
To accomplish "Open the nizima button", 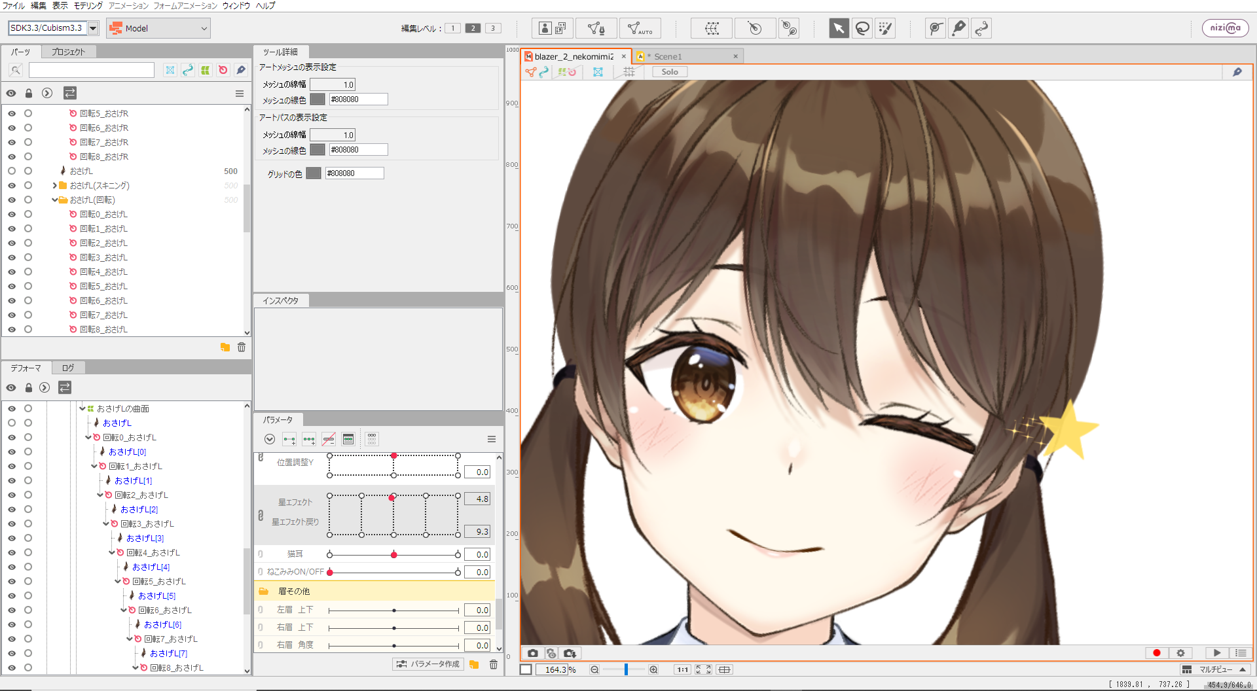I will point(1225,28).
